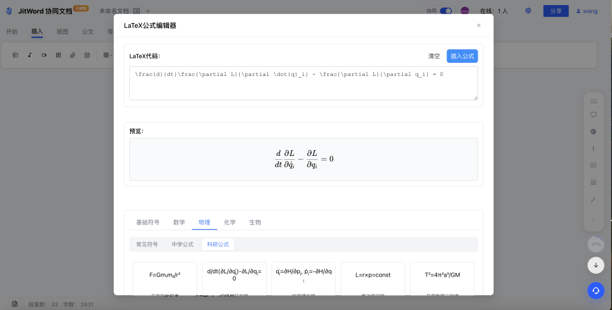Image resolution: width=612 pixels, height=310 pixels.
Task: Choose the d/dt(∂L/∂q̇ᵢ) Lagrange formula card
Action: [x=234, y=278]
